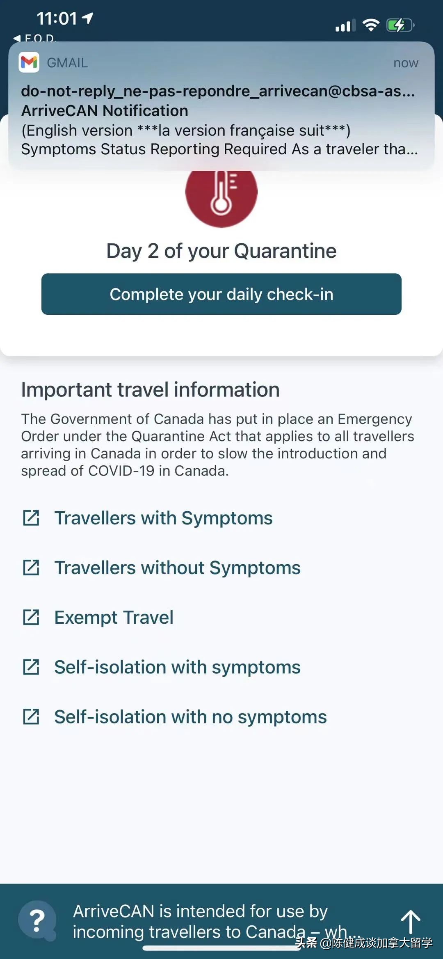Tap external link icon beside Travellers without Symptoms
This screenshot has width=443, height=959.
(x=31, y=568)
